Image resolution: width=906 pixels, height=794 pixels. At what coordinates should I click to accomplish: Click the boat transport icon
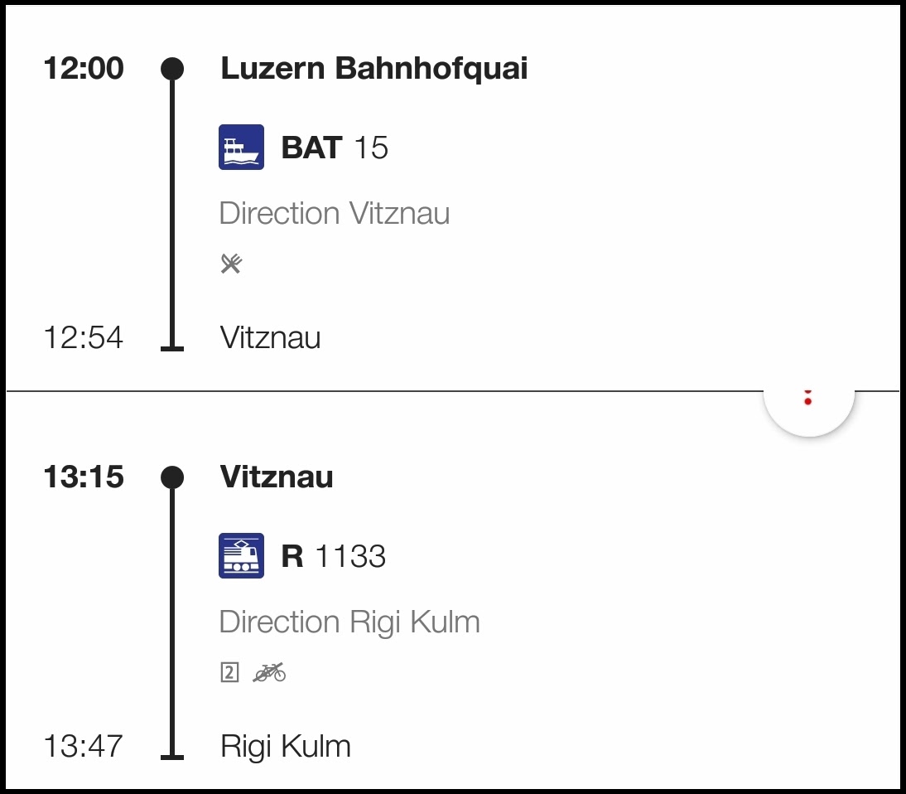(241, 148)
